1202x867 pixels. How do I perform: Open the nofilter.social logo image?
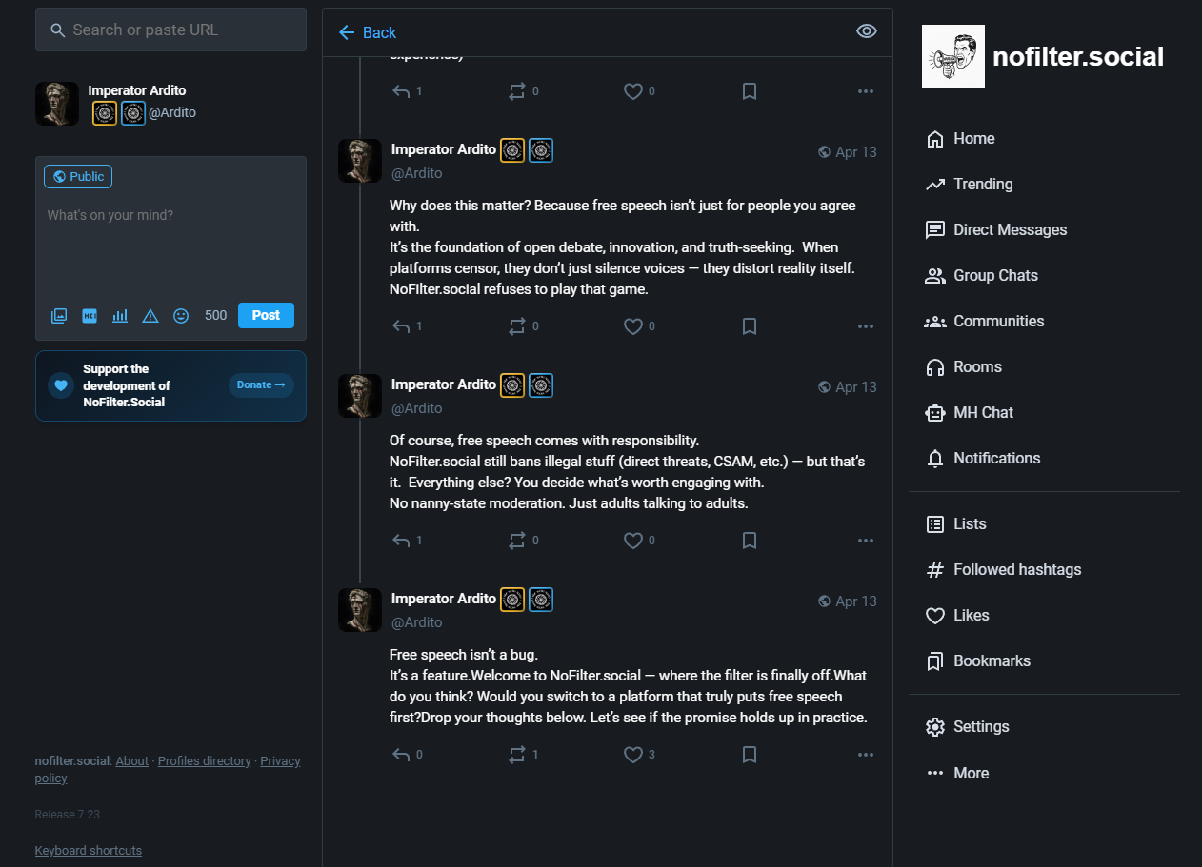pos(953,56)
